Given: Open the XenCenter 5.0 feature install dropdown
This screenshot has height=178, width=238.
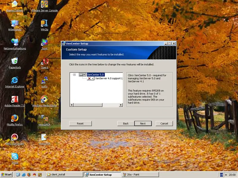Looking at the screenshot, I should coord(82,75).
